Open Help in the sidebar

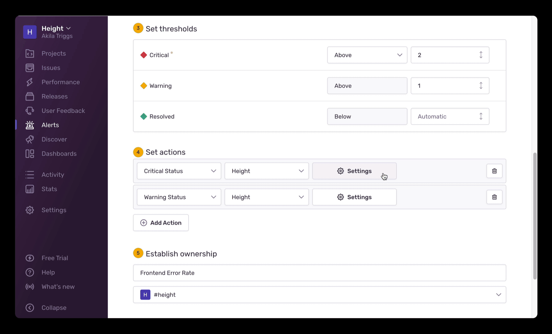(48, 272)
